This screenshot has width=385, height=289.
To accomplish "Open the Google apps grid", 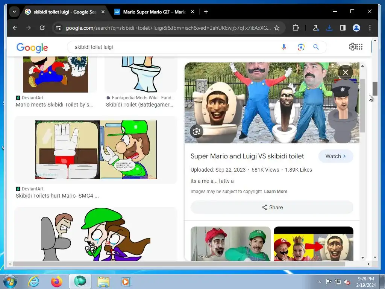I will pyautogui.click(x=359, y=47).
